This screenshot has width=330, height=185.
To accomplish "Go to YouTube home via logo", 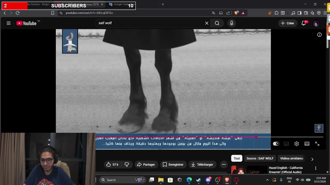I will (26, 23).
